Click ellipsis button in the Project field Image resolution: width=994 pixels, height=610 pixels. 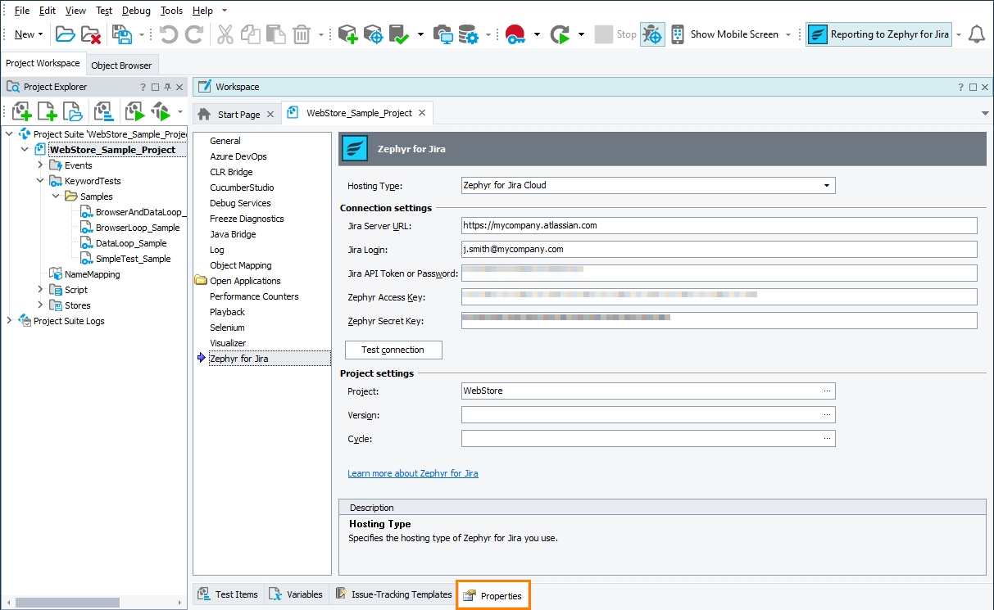click(828, 391)
